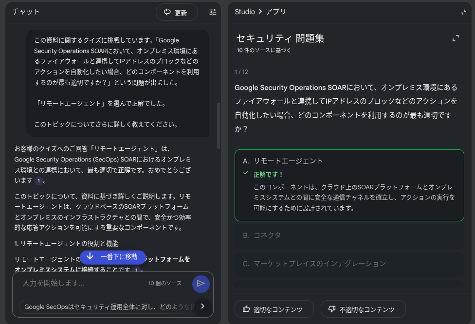Click the question counter 1 / 12
The height and width of the screenshot is (324, 475).
[241, 72]
